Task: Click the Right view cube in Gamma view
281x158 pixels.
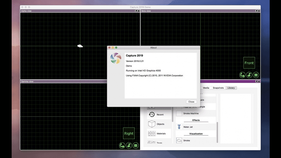Action: [129, 133]
